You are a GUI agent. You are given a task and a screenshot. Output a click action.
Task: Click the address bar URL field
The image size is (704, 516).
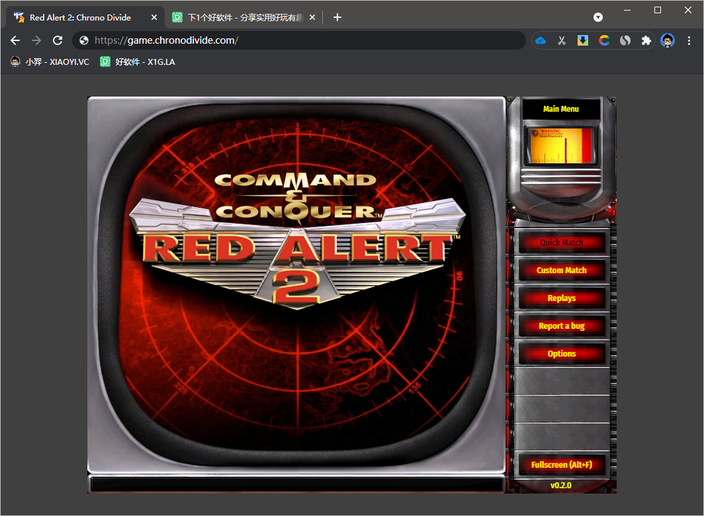point(298,40)
